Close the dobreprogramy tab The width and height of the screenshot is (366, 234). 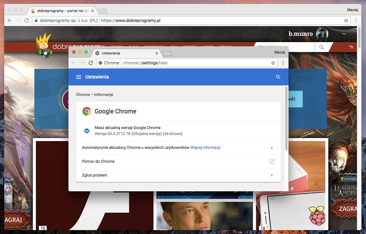[x=93, y=11]
